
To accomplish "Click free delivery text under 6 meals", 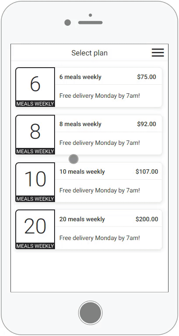I will (x=100, y=96).
